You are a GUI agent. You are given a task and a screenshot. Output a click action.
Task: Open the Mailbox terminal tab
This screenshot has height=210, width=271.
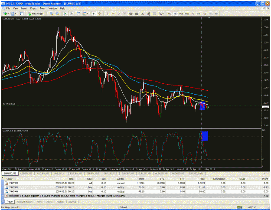click(x=61, y=202)
